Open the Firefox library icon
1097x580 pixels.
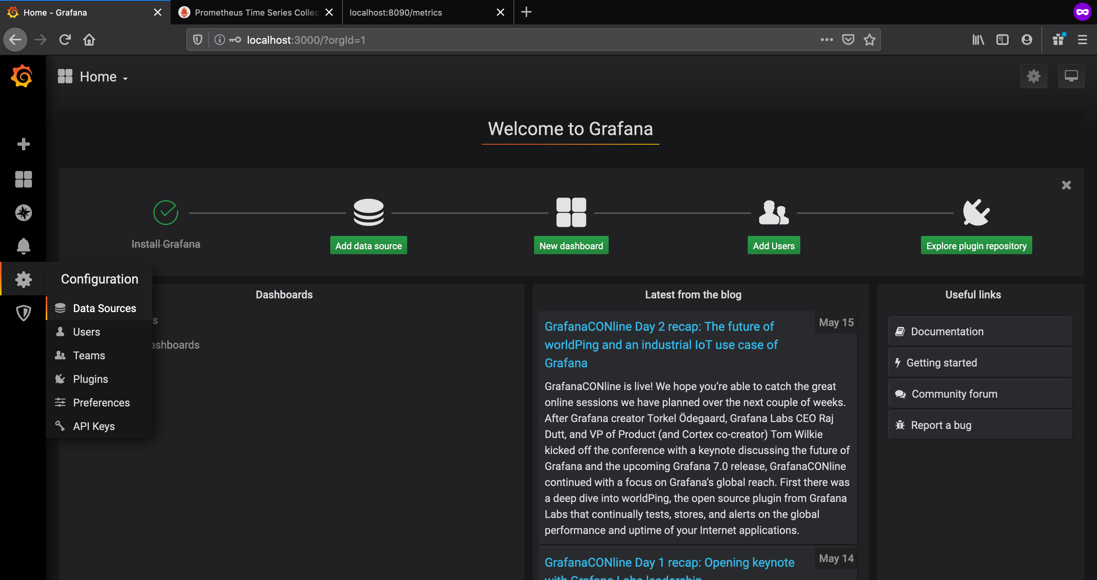coord(978,40)
